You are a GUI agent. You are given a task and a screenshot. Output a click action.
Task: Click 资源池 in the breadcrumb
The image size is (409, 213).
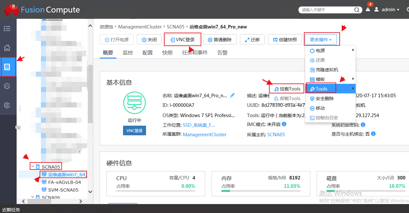(x=106, y=27)
